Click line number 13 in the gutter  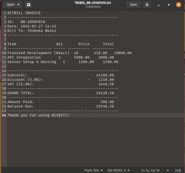[x=4, y=66]
